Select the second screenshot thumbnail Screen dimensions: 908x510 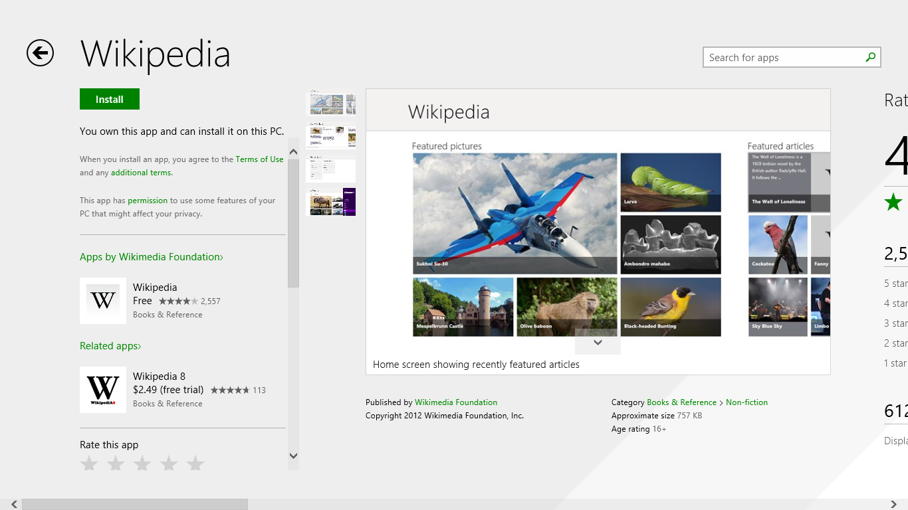click(330, 136)
